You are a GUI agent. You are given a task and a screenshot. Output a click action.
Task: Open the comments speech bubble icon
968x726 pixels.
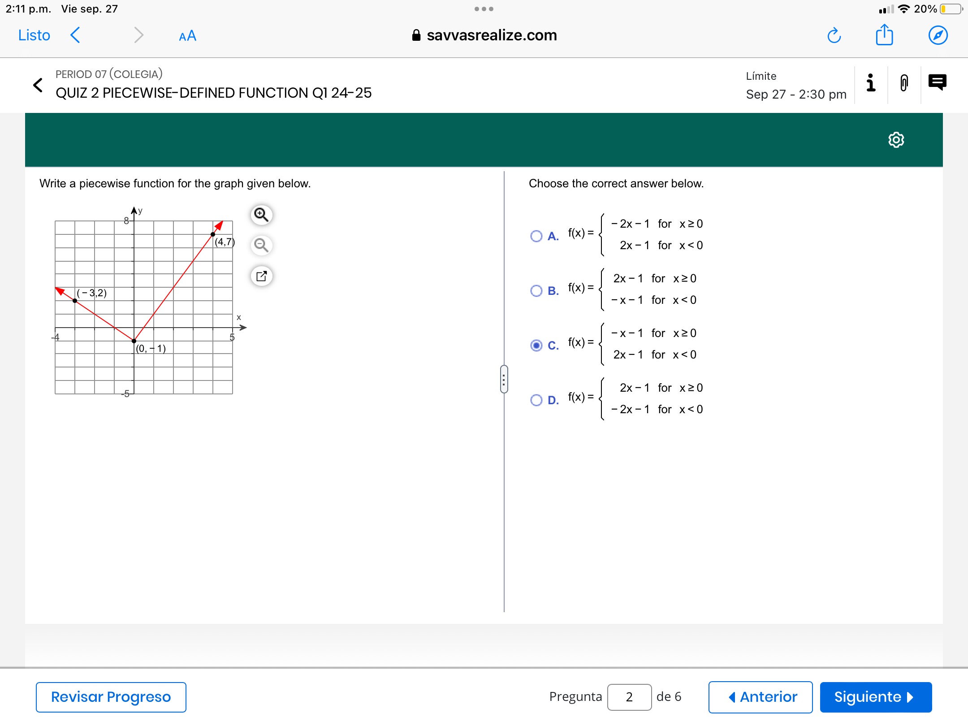coord(938,82)
